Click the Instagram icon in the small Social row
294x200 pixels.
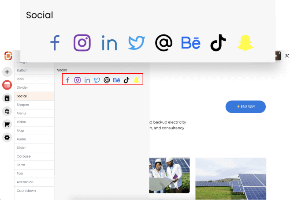coord(78,80)
